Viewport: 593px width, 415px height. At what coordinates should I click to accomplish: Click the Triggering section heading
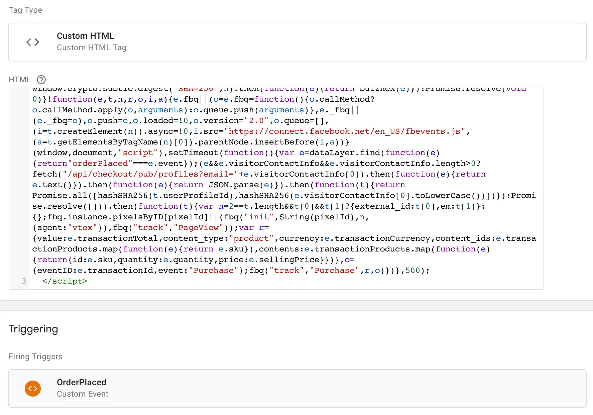[x=33, y=329]
